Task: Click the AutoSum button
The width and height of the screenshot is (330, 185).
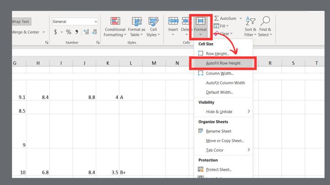Action: (225, 18)
